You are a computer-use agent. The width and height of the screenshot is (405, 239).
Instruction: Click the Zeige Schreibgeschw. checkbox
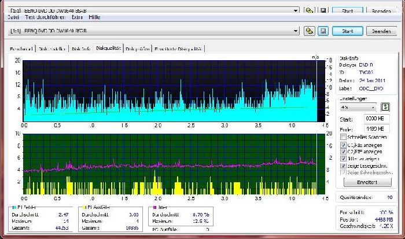point(343,172)
